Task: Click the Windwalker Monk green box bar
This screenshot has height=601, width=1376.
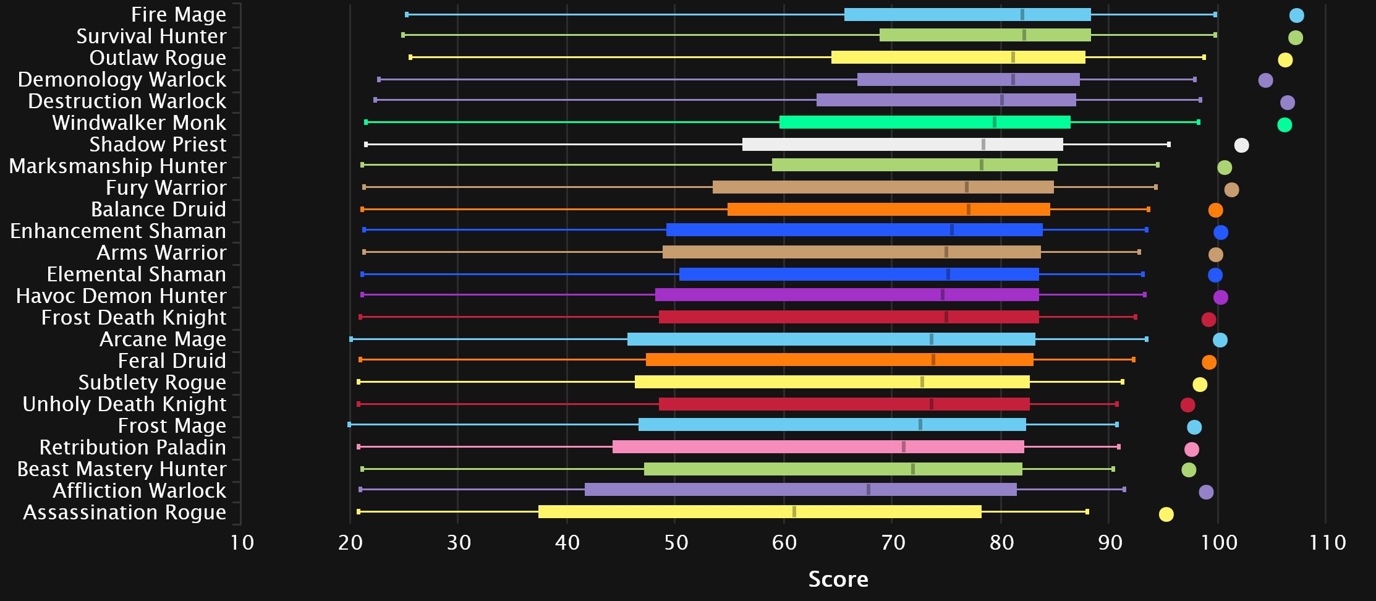Action: pos(925,122)
